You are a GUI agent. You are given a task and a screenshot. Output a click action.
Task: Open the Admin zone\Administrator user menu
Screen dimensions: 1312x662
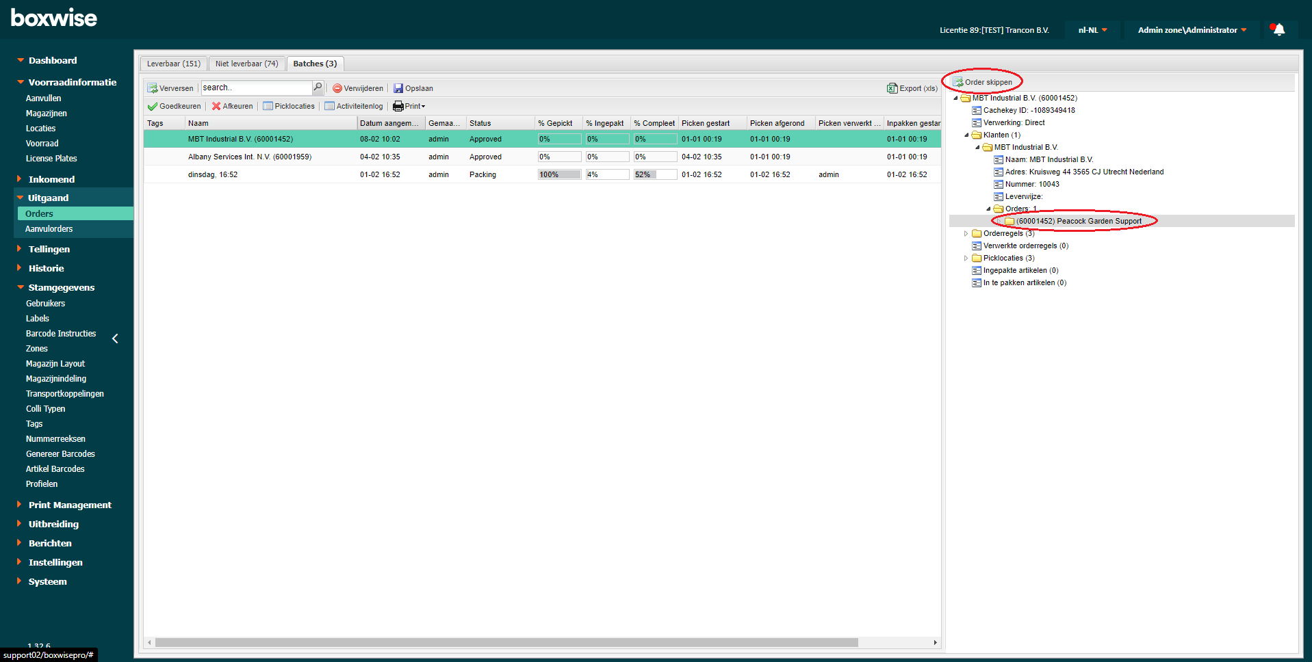(x=1192, y=30)
